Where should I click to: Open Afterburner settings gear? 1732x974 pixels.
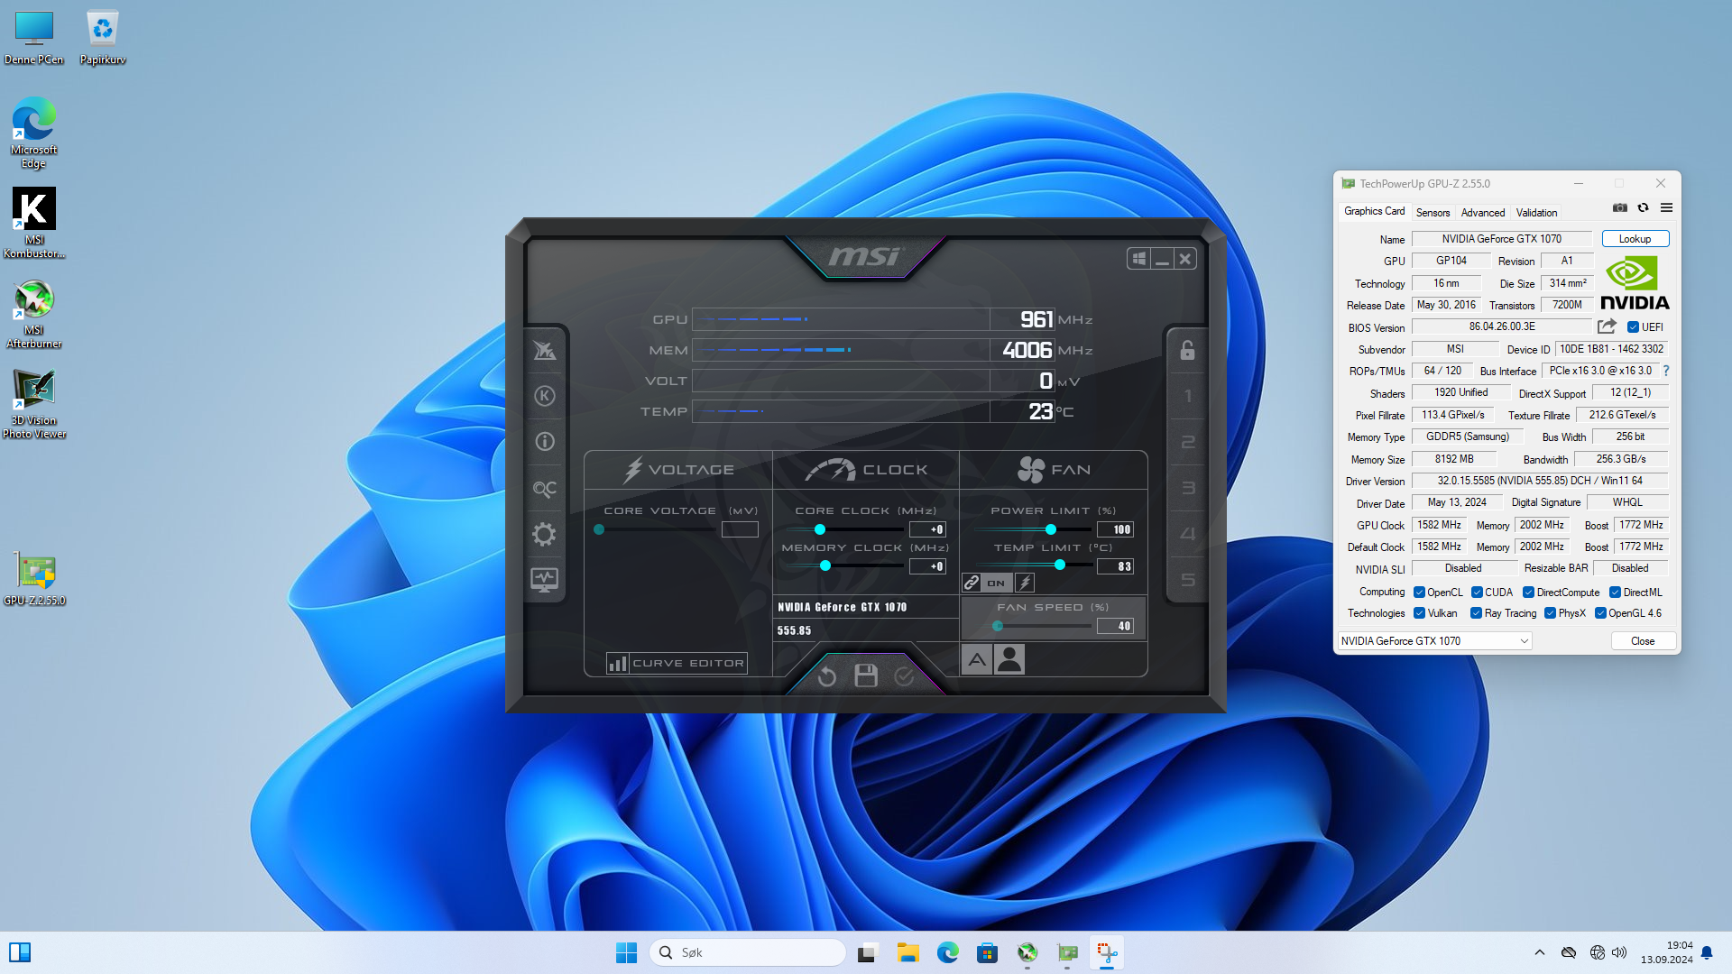click(544, 534)
